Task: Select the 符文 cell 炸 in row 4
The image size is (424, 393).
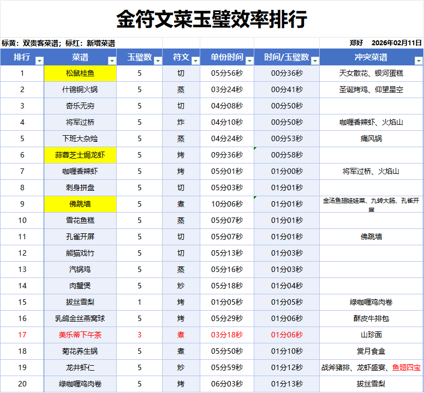Action: tap(181, 122)
